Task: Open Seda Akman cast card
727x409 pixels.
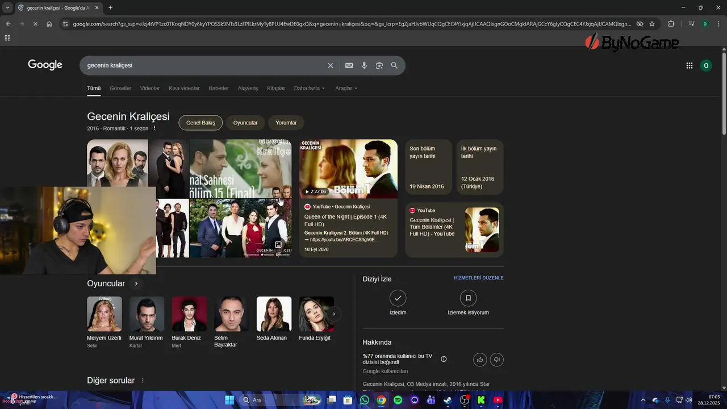Action: point(274,319)
